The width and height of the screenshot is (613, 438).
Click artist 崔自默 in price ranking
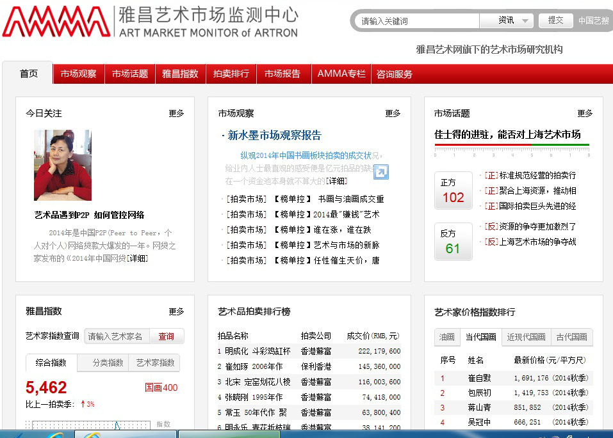tap(479, 378)
